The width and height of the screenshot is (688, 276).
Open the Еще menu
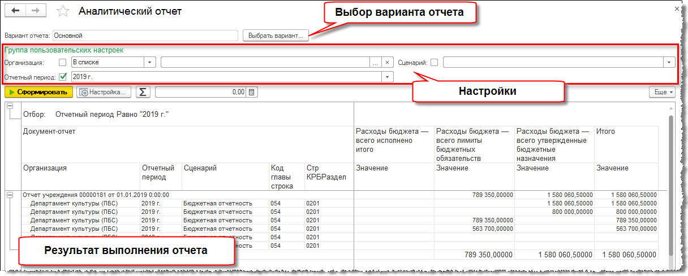(662, 92)
